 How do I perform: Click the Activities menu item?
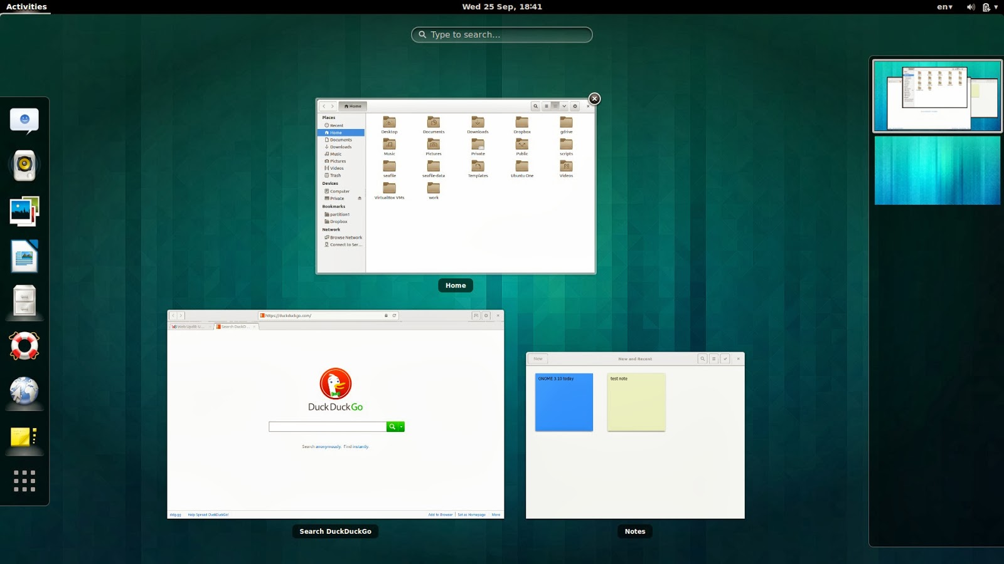tap(25, 6)
